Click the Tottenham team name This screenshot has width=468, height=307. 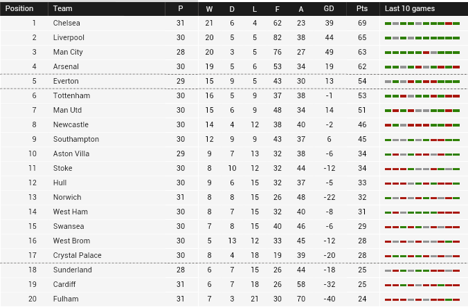tap(71, 95)
